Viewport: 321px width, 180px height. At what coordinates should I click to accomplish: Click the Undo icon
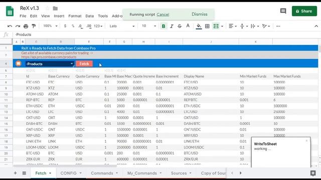(x=10, y=26)
